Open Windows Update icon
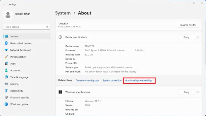Screen dimensions: 206x116 tap(6, 104)
